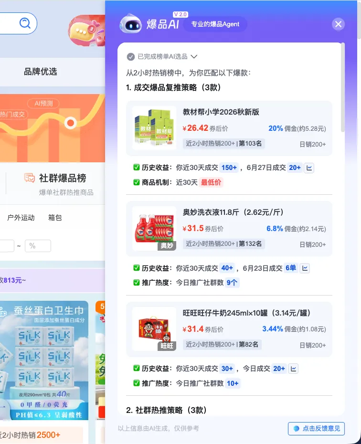Expand the 已完成榜单AI选品 chevron

(194, 57)
